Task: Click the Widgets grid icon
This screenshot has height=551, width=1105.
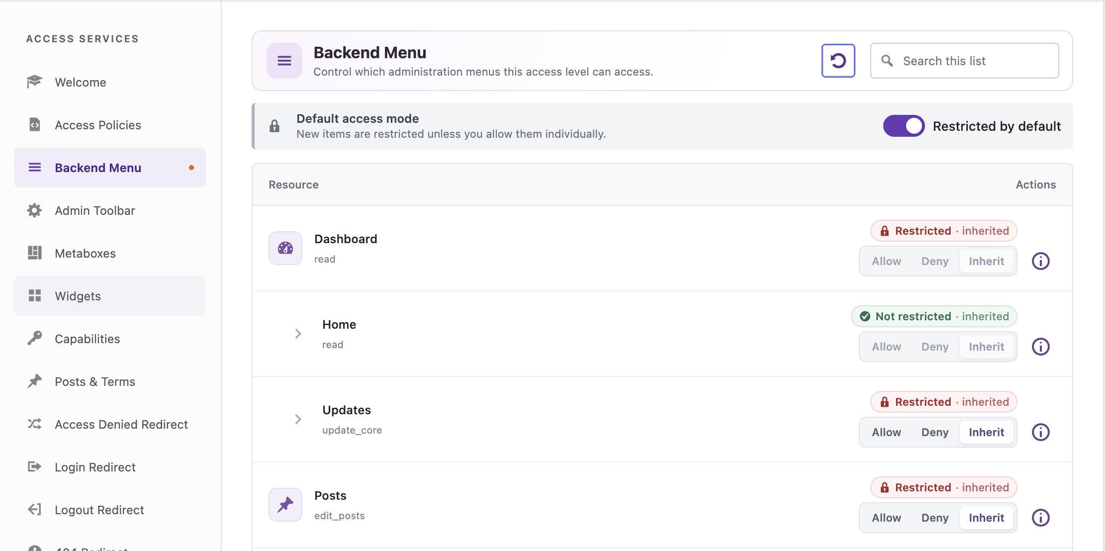Action: coord(34,295)
